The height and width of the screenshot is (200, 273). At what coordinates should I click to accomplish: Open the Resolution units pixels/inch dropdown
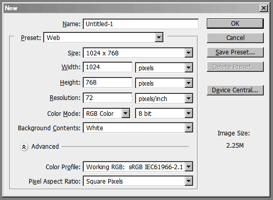pyautogui.click(x=164, y=98)
